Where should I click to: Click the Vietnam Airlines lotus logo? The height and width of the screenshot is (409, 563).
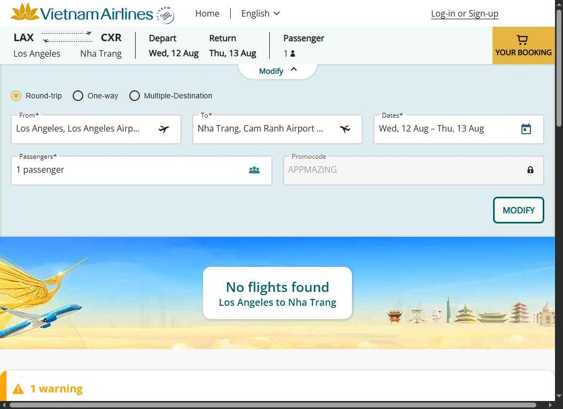[25, 12]
